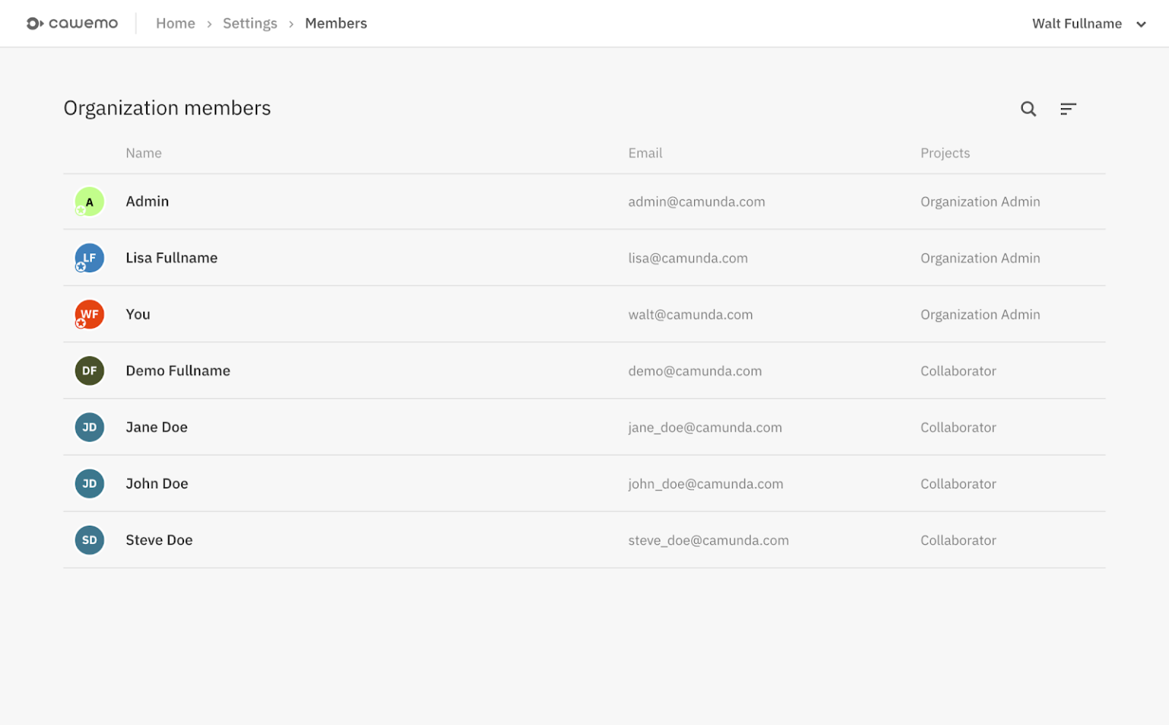Select the Admin avatar with green circle
1169x725 pixels.
click(x=89, y=201)
